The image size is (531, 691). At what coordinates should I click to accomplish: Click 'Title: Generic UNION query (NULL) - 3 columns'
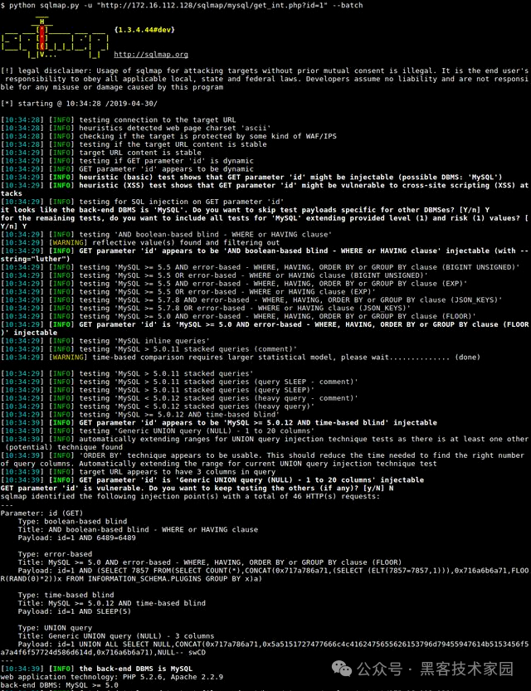[116, 636]
